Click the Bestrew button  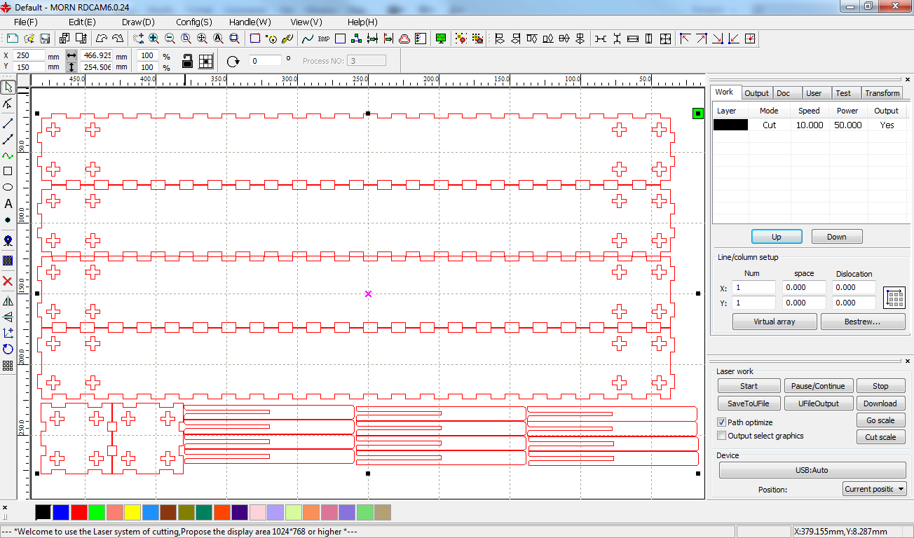(x=862, y=322)
